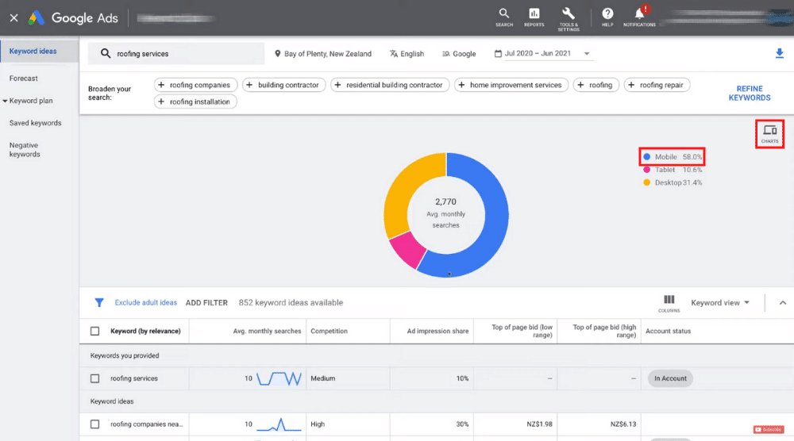
Task: Go to Forecast in the sidebar
Action: coord(23,79)
